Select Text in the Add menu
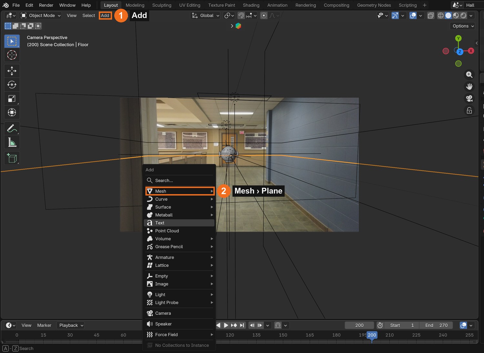Image resolution: width=484 pixels, height=353 pixels. (x=180, y=223)
